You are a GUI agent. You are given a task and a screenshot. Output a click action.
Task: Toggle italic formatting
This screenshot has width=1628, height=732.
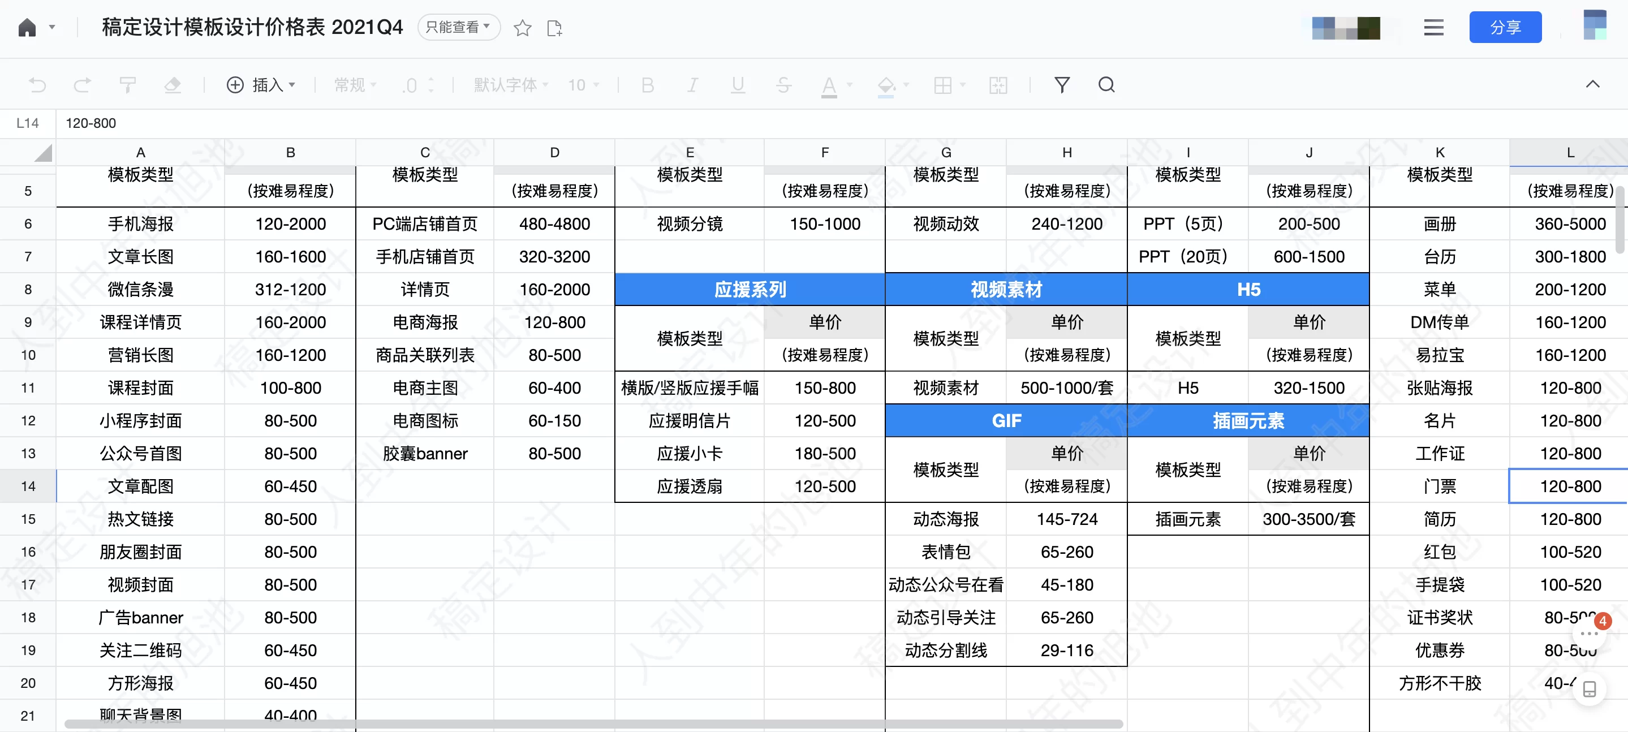pos(692,85)
